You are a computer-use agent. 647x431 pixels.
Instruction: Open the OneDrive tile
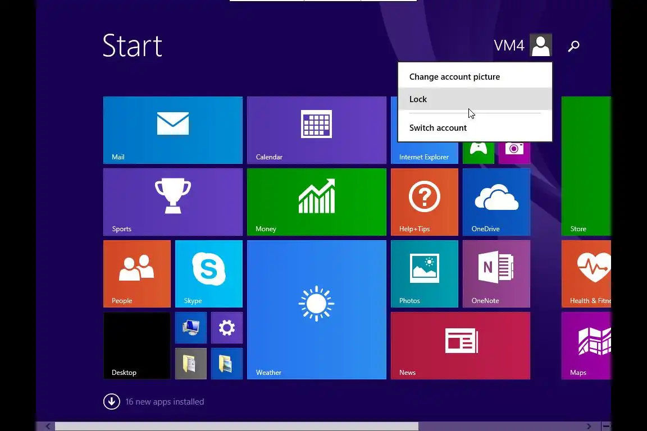[496, 201]
